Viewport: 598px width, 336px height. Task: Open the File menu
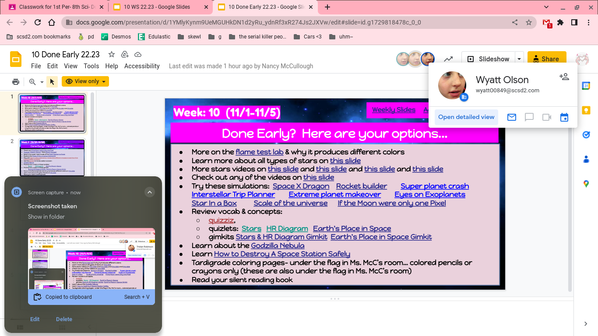[x=36, y=66]
